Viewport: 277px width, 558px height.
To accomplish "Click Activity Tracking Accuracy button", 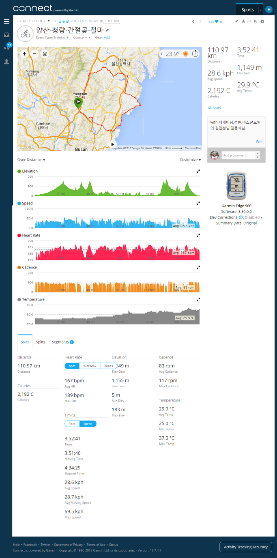I will pos(246,547).
